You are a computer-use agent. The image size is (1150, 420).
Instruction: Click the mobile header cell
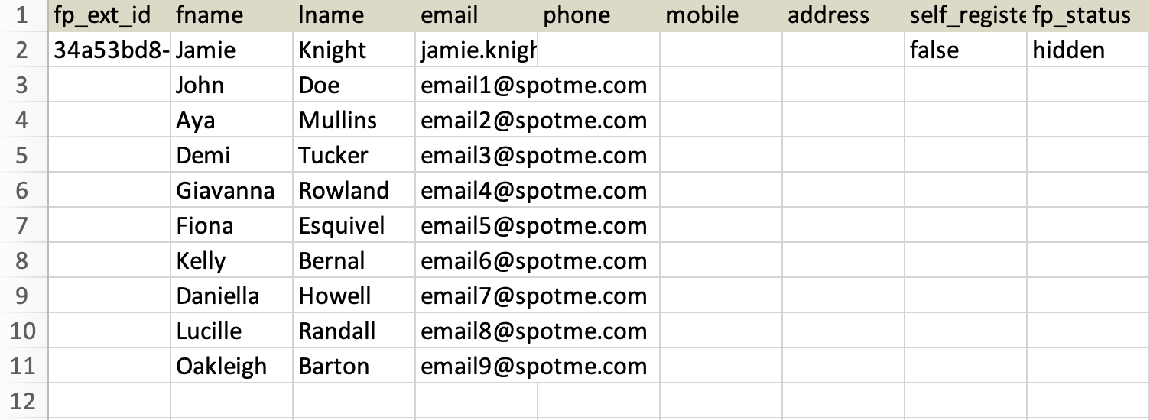(721, 15)
